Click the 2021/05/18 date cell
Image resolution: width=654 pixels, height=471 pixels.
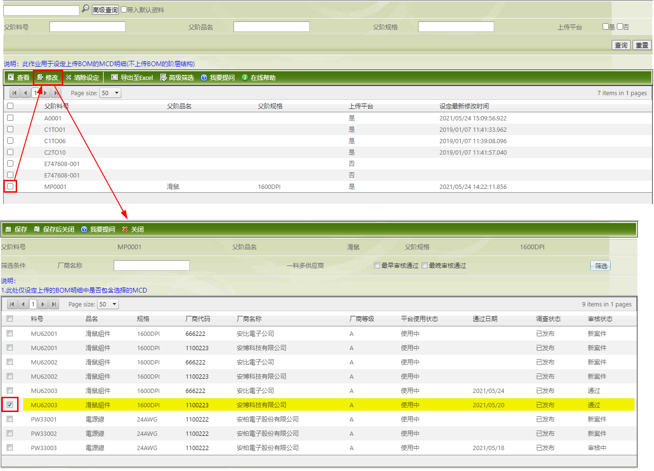pyautogui.click(x=488, y=448)
